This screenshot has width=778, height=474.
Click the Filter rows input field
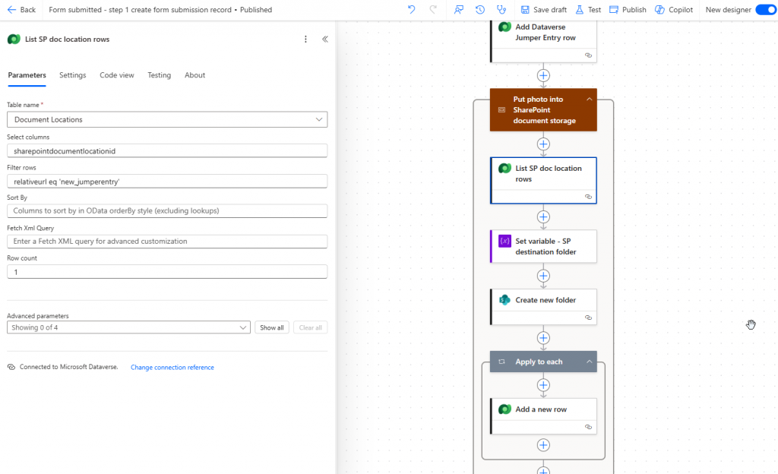click(x=167, y=182)
